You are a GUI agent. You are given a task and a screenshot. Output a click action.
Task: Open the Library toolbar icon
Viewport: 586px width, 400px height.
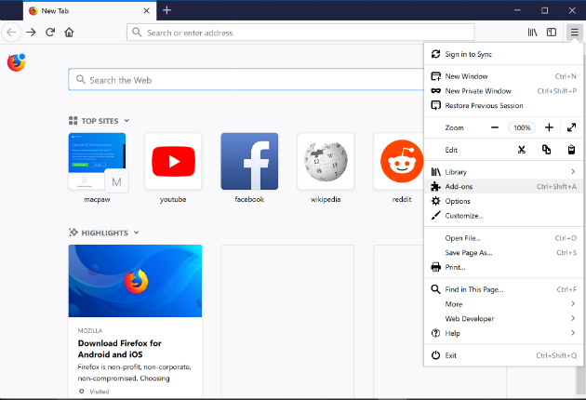tap(532, 33)
